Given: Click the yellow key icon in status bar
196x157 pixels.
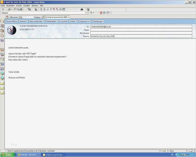Looking at the screenshot, I should (x=164, y=151).
